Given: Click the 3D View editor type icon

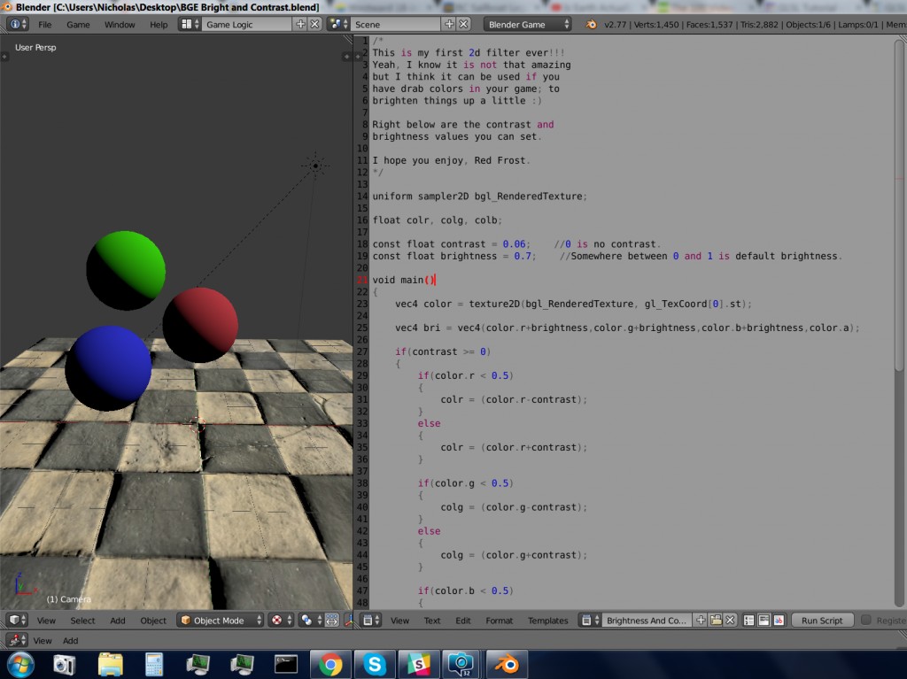Looking at the screenshot, I should pos(14,621).
